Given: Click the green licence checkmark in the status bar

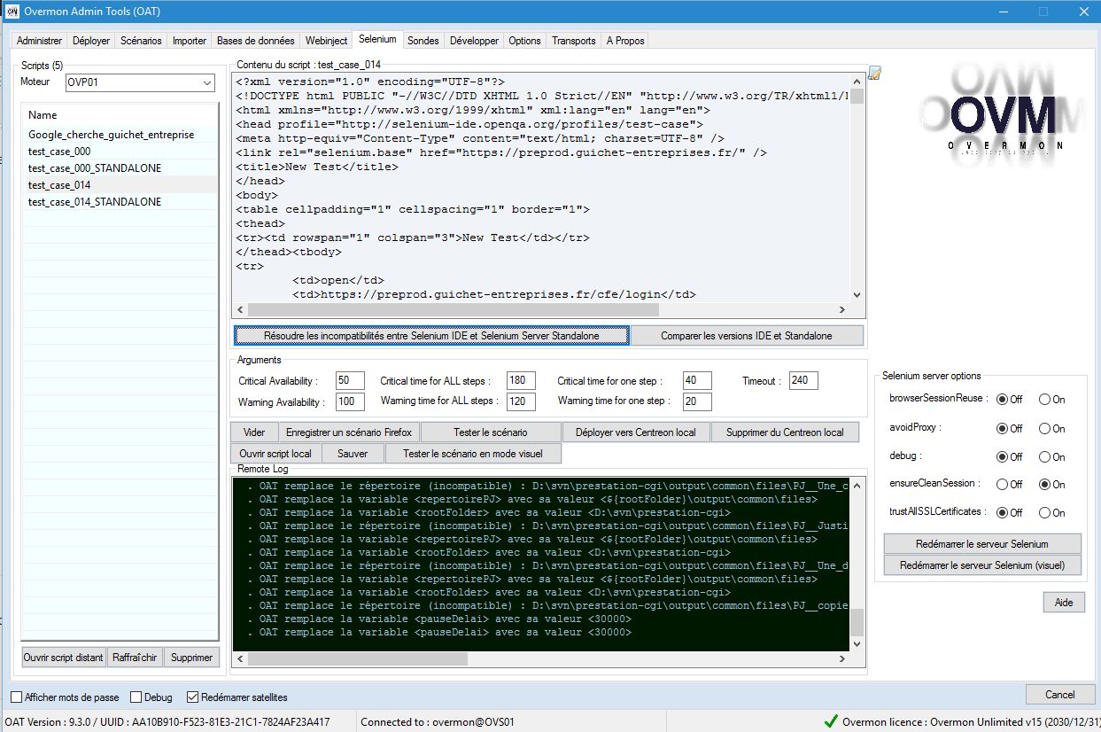Looking at the screenshot, I should click(x=830, y=721).
